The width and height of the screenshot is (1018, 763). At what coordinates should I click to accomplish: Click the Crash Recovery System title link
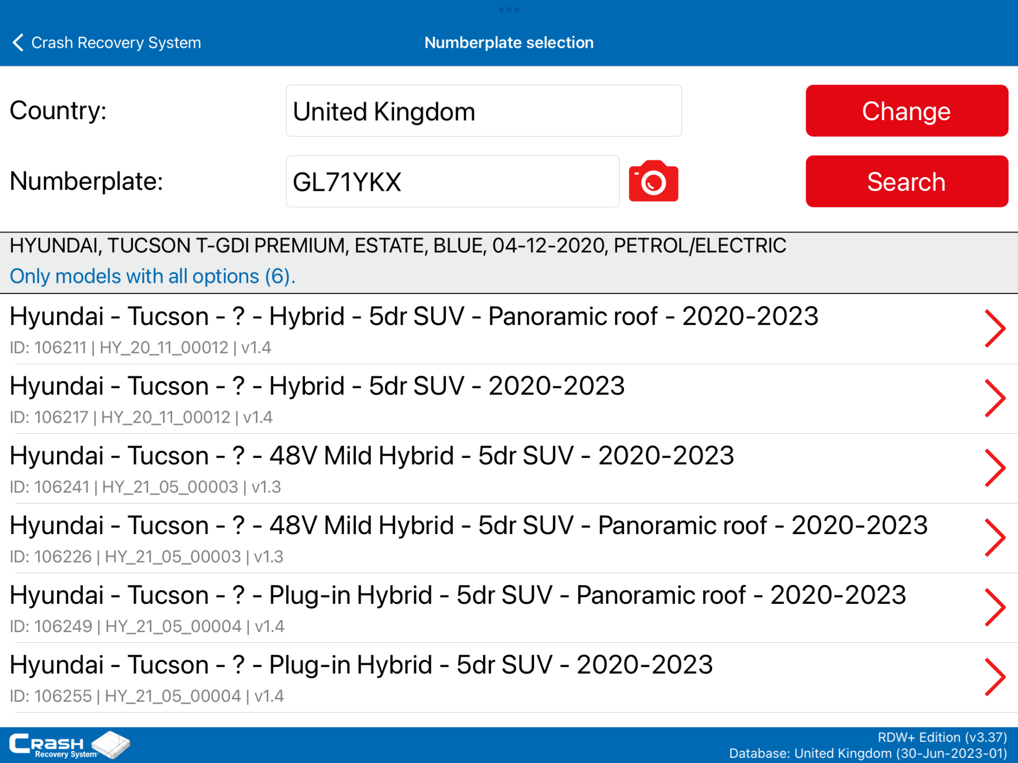[116, 42]
